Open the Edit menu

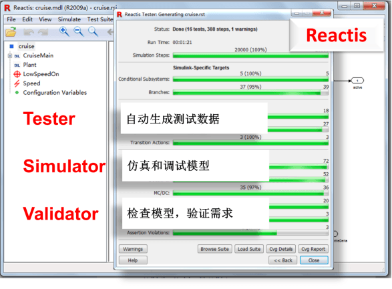(27, 19)
